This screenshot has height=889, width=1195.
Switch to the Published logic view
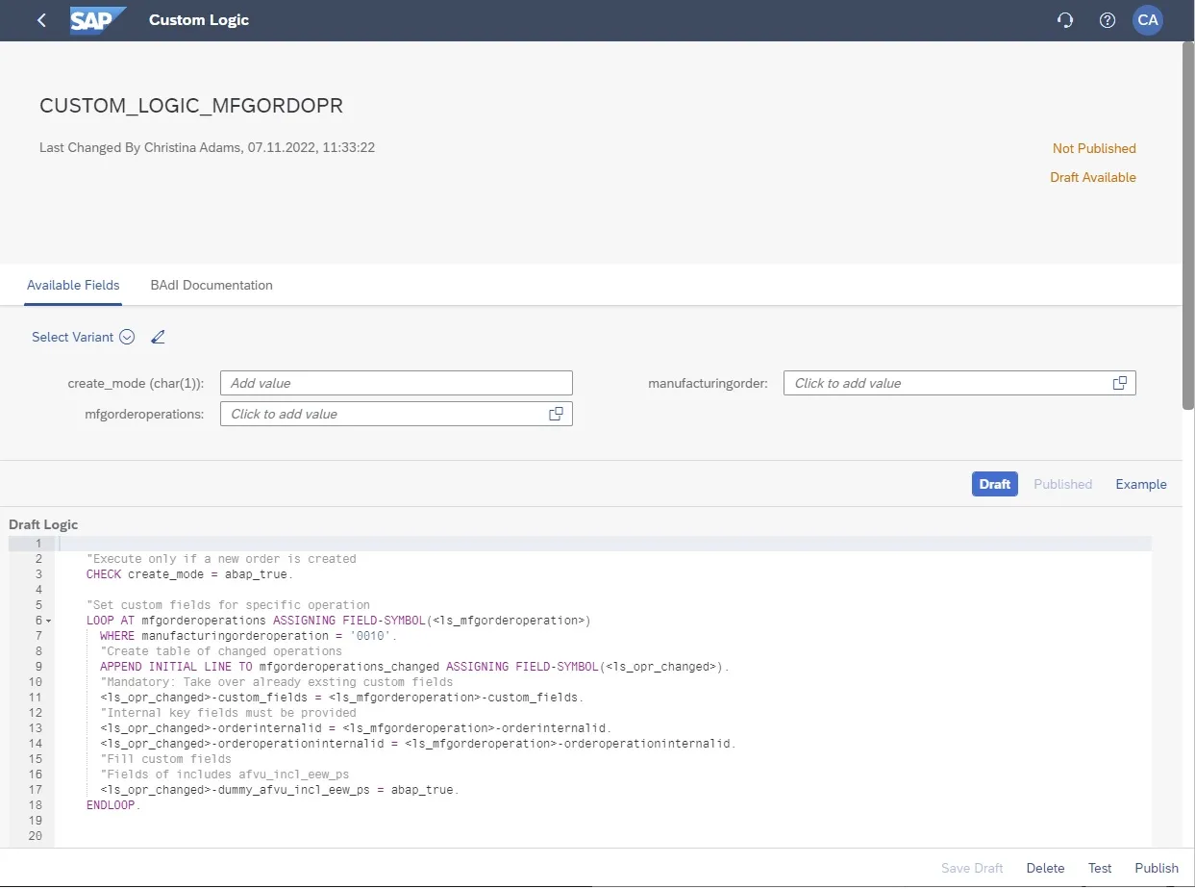click(x=1061, y=484)
